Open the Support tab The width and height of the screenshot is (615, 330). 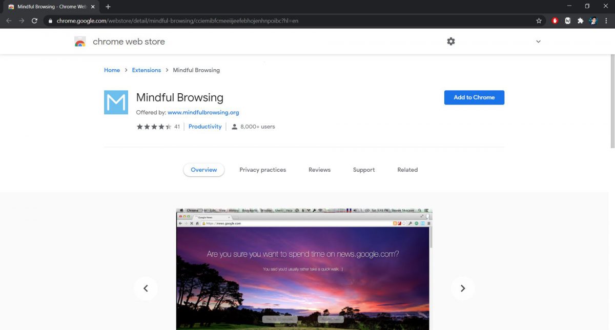pos(363,170)
